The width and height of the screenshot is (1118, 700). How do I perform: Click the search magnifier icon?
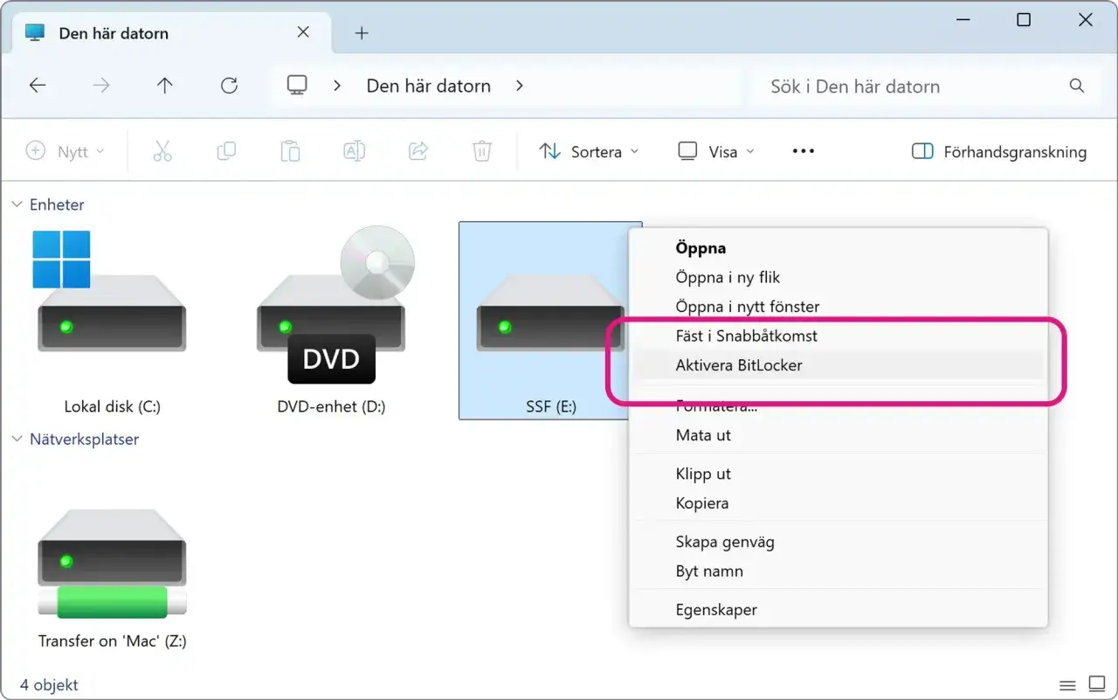click(x=1077, y=86)
